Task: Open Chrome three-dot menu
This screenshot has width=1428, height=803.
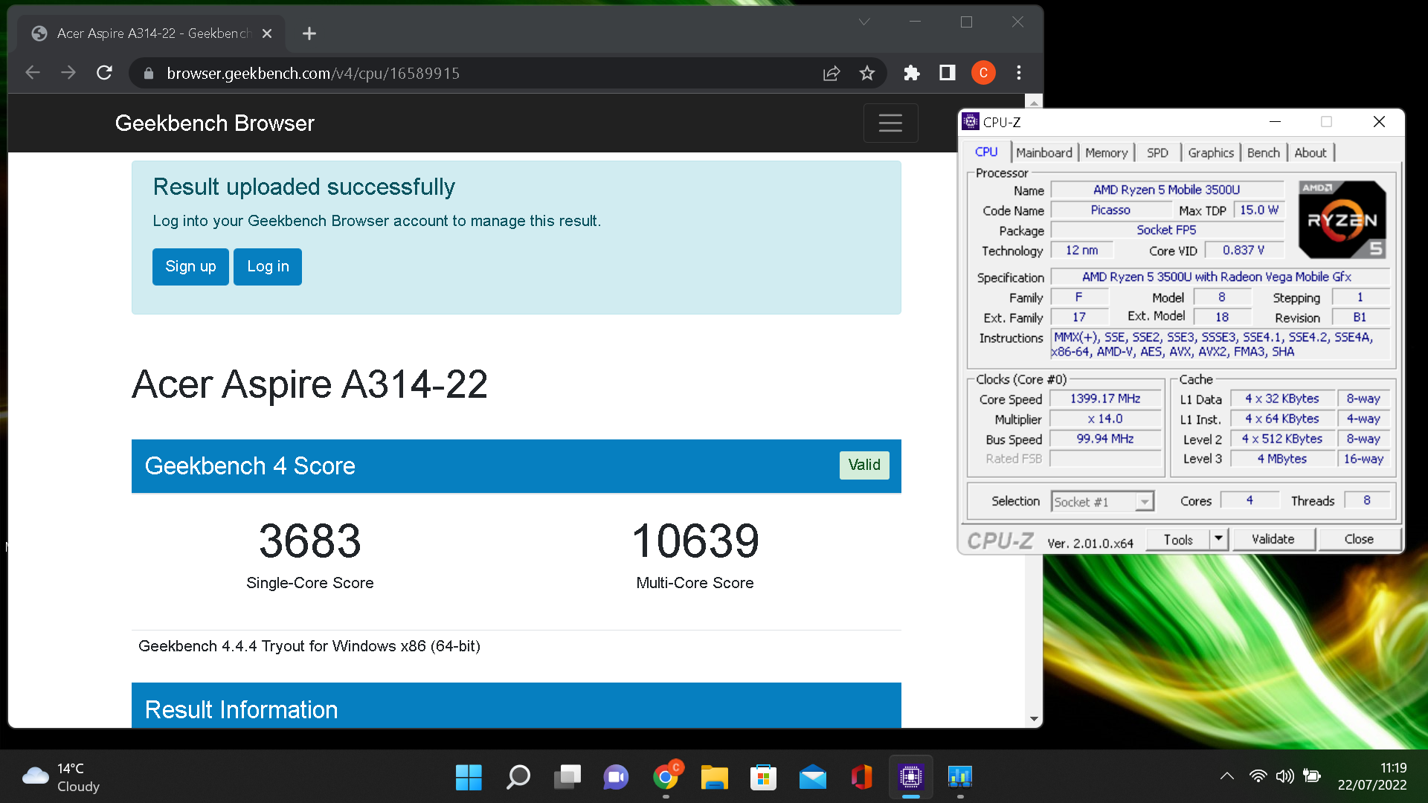Action: tap(1019, 73)
